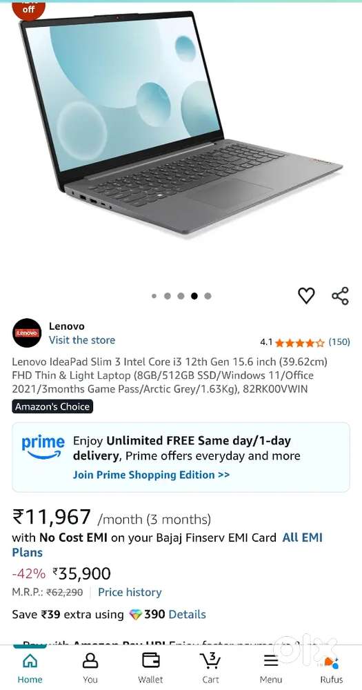Open the 150 ratings count
Image resolution: width=362 pixels, height=690 pixels.
(x=339, y=342)
